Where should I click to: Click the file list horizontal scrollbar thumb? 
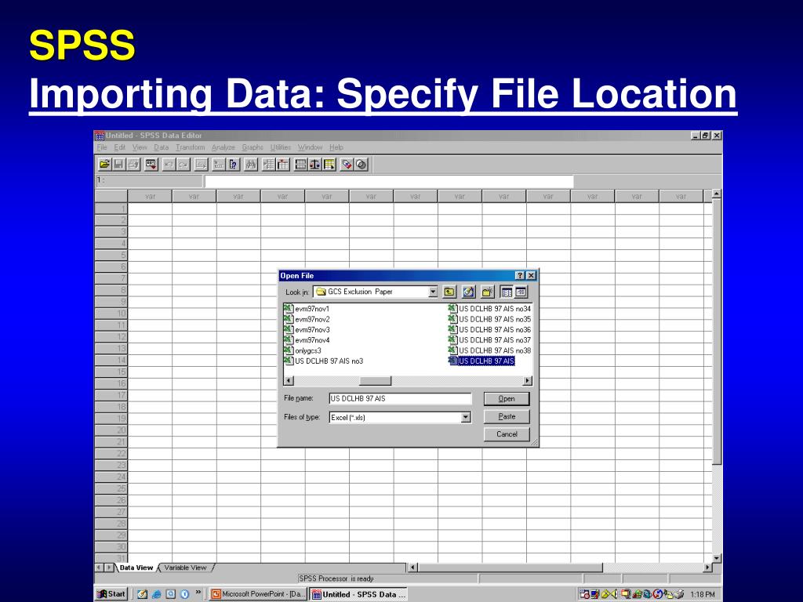coord(375,381)
